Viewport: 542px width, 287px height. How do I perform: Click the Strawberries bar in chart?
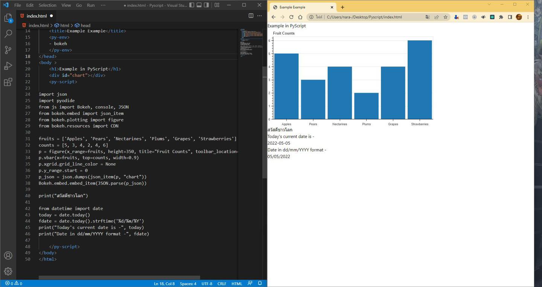pos(420,80)
